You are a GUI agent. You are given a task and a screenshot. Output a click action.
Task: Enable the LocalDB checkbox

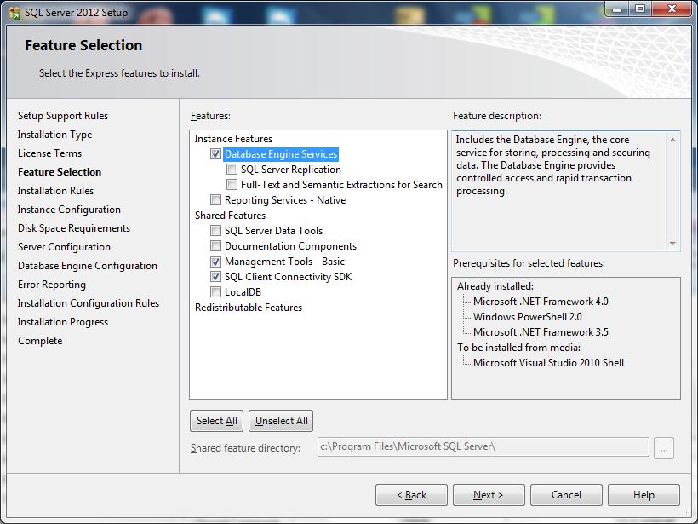216,292
